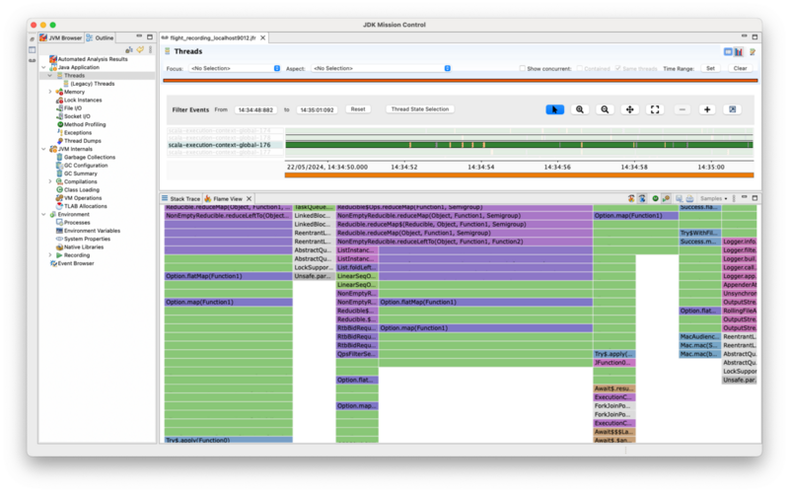Open TLAB Allocations in the tree
The image size is (789, 492).
click(85, 206)
